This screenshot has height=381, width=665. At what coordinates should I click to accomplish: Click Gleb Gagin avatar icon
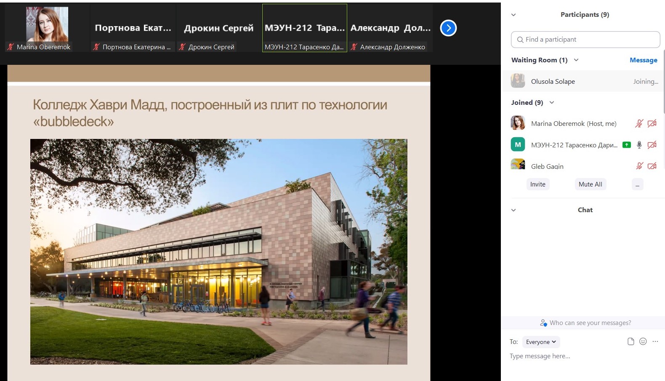[x=518, y=164]
